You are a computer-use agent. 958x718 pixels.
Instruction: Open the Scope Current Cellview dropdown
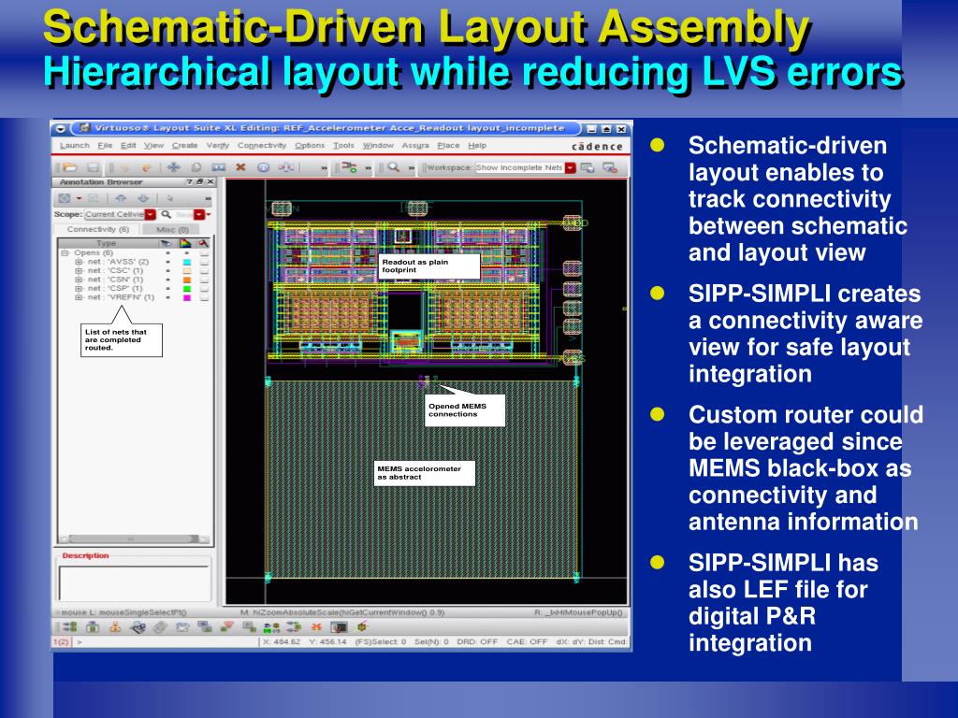(x=151, y=214)
